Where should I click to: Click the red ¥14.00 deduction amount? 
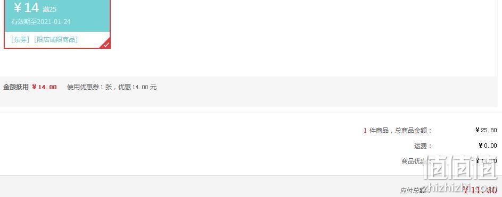[44, 87]
